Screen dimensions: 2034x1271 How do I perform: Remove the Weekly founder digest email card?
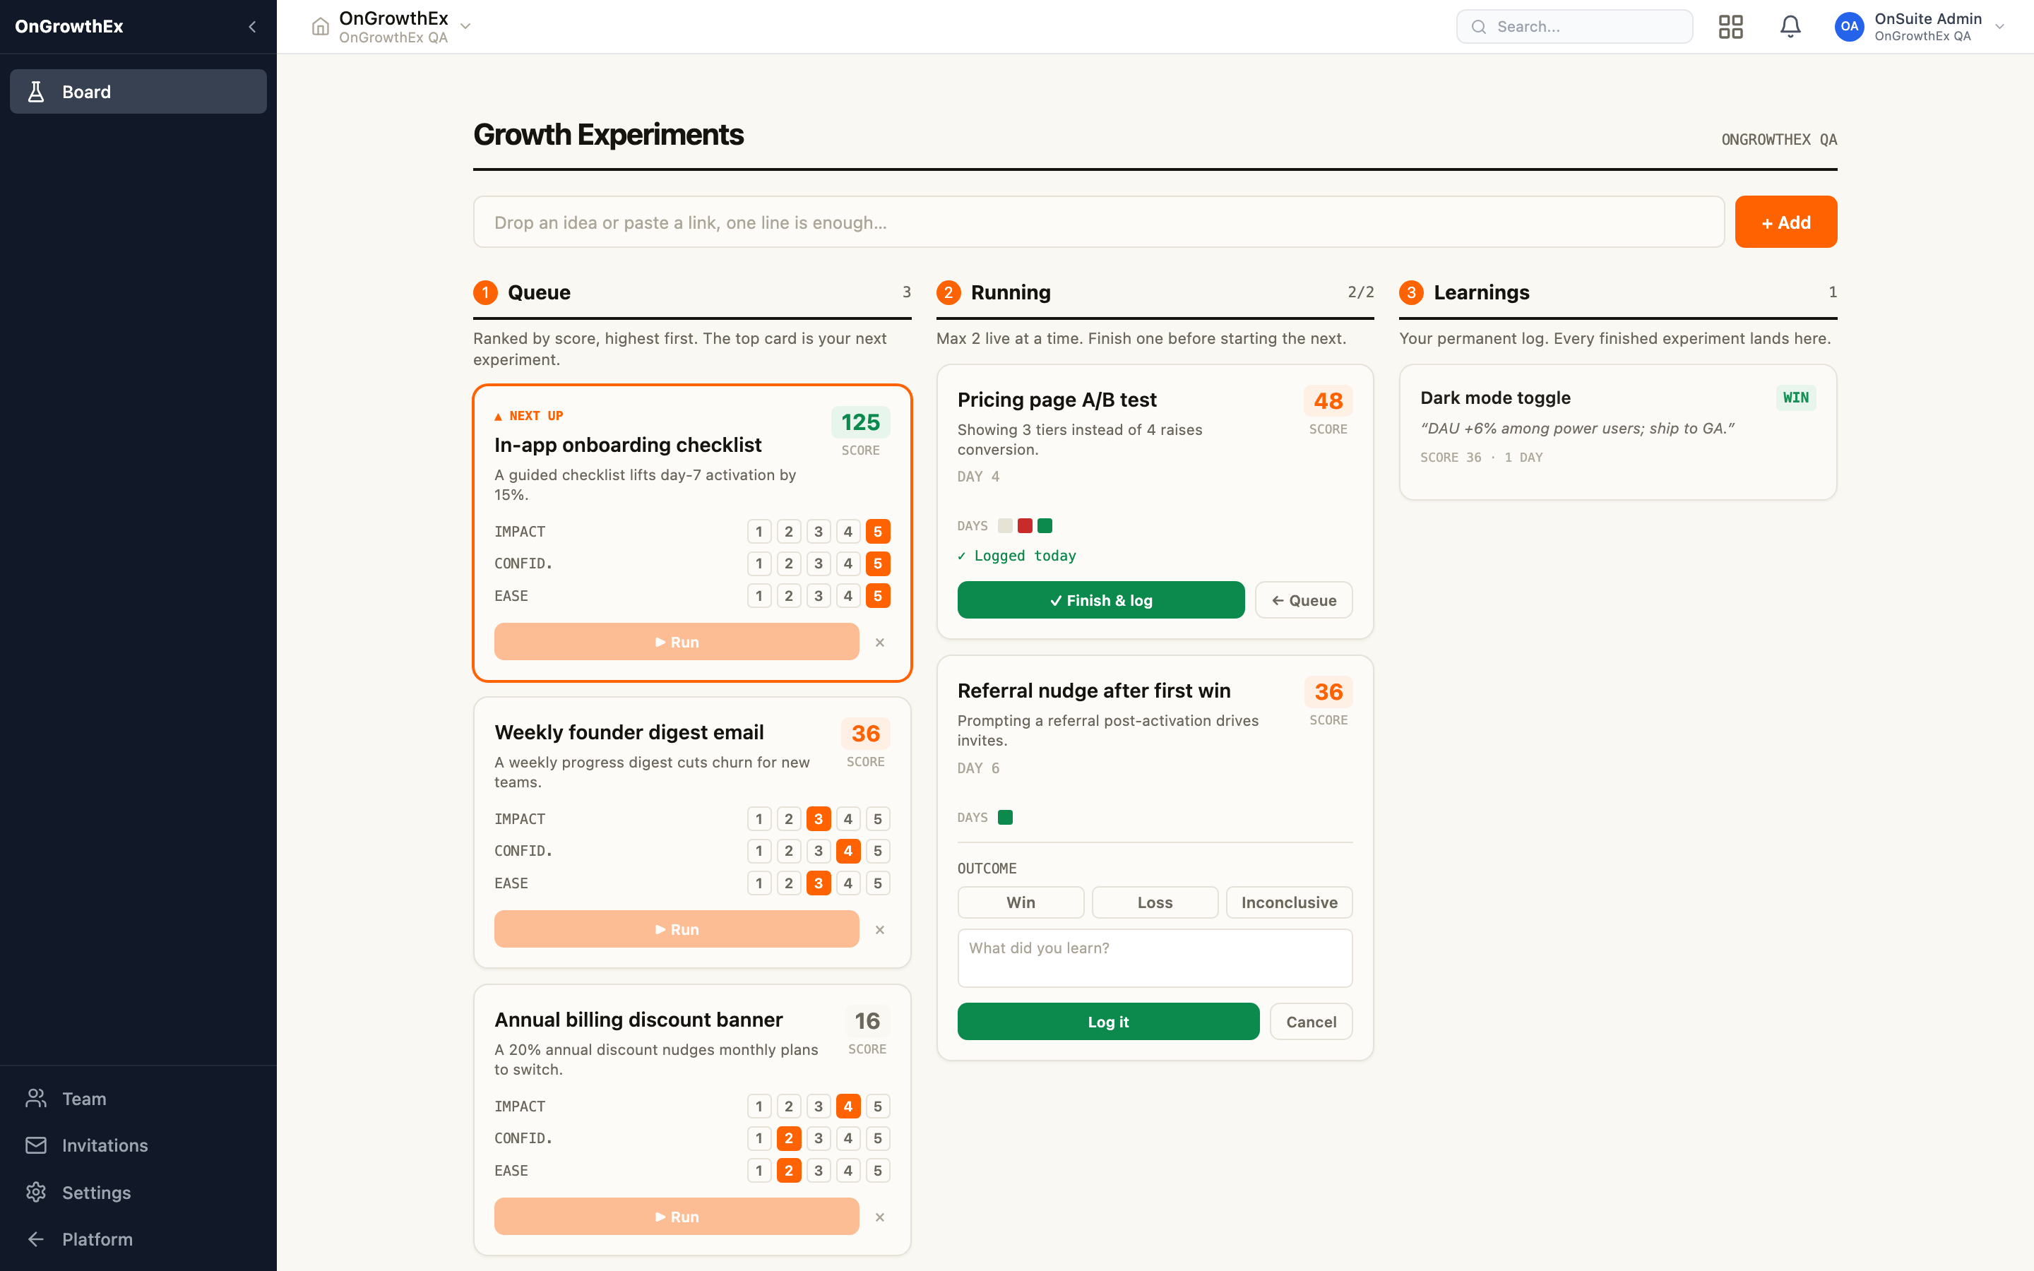click(x=880, y=930)
